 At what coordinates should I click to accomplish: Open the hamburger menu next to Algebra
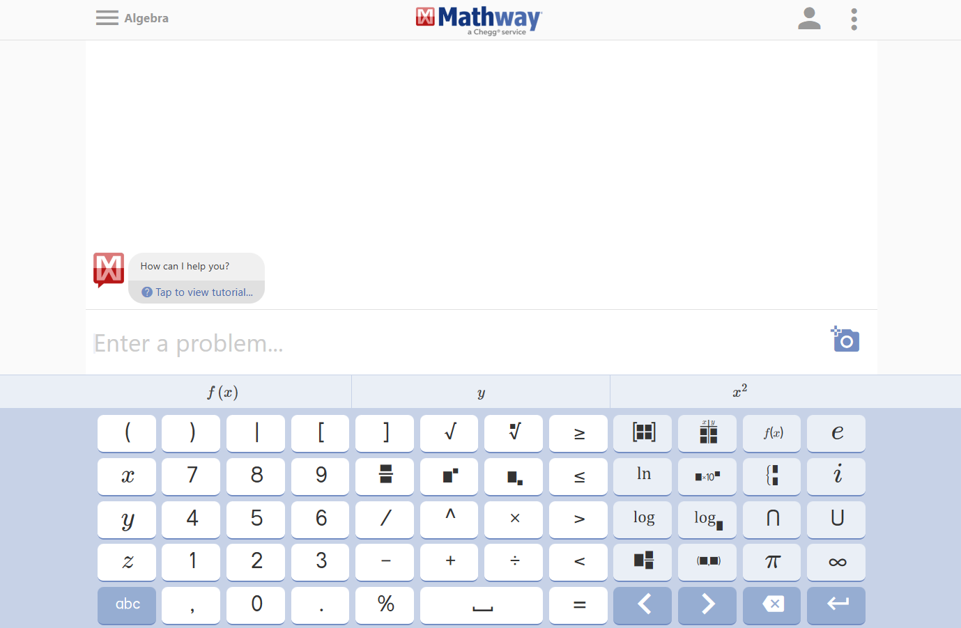[x=107, y=18]
